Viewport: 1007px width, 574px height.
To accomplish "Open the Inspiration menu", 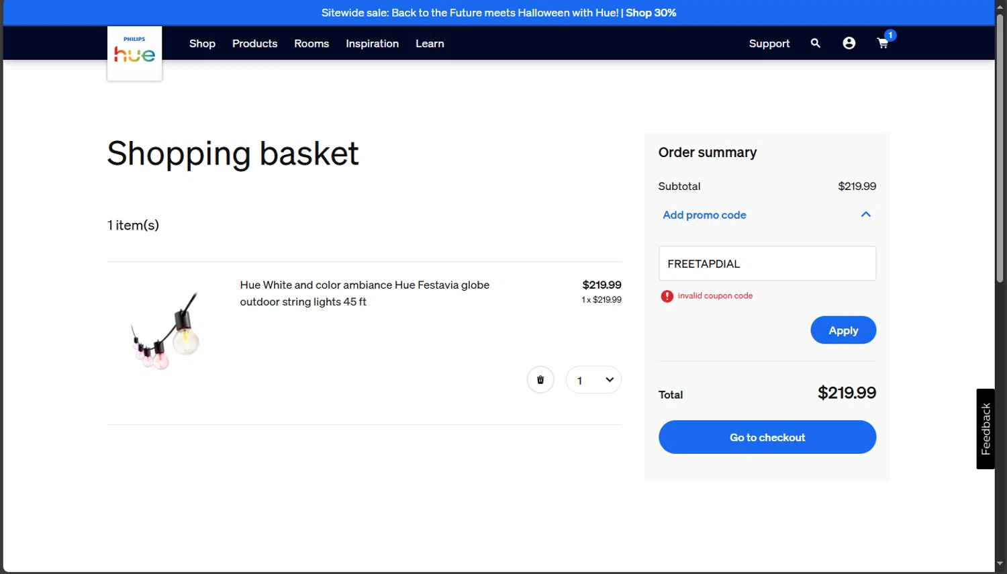I will pos(372,44).
